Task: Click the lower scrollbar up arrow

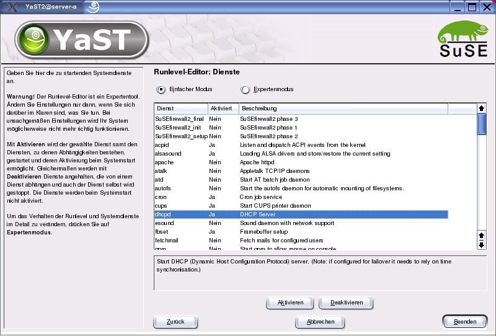Action: [x=481, y=236]
